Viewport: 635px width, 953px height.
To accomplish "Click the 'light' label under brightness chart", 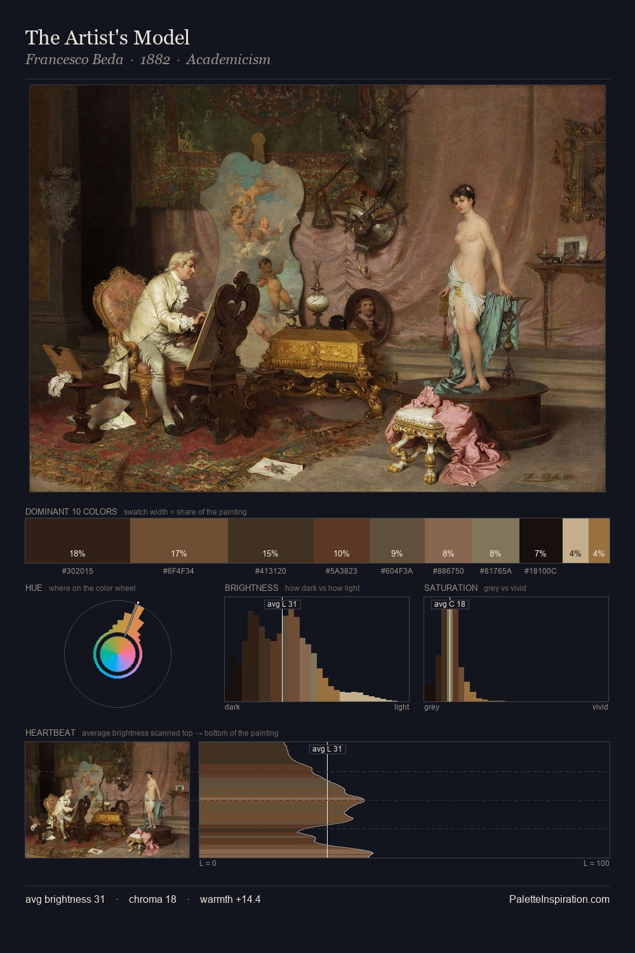I will pyautogui.click(x=401, y=707).
